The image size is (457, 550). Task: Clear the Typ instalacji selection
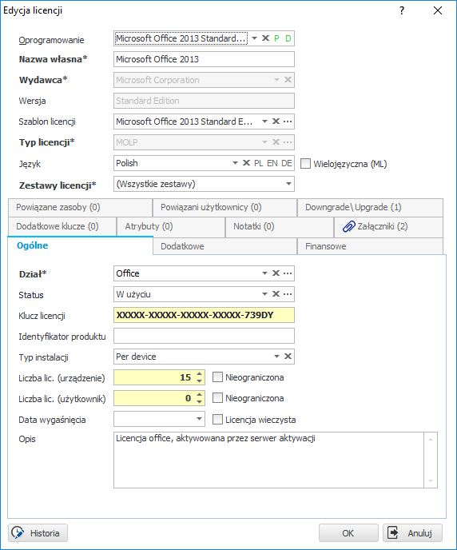pyautogui.click(x=288, y=357)
